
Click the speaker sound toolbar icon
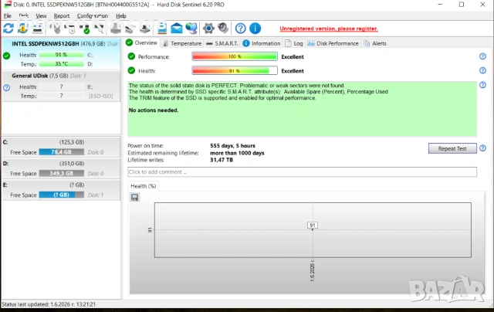tap(223, 29)
